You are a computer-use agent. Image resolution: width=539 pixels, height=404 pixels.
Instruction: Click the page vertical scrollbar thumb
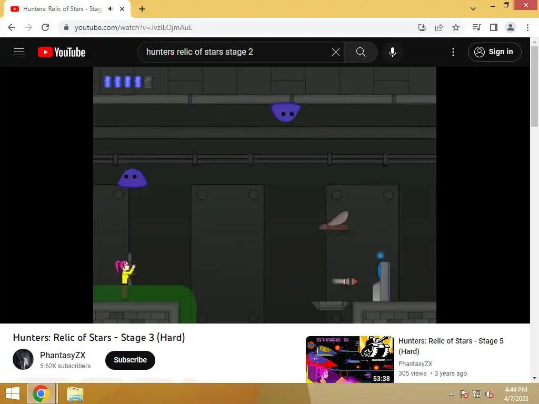(x=534, y=86)
